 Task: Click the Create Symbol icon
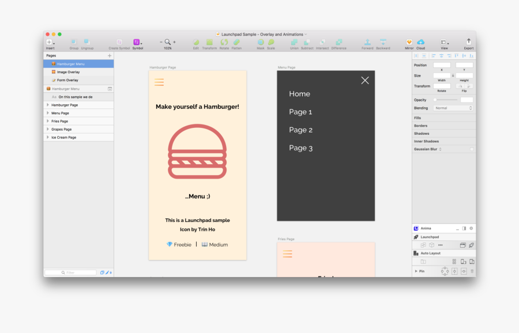click(x=119, y=42)
